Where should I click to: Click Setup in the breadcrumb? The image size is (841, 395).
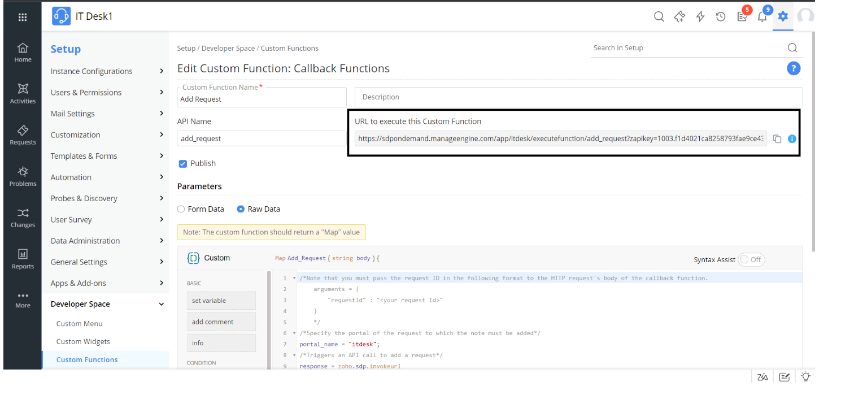[x=186, y=49]
